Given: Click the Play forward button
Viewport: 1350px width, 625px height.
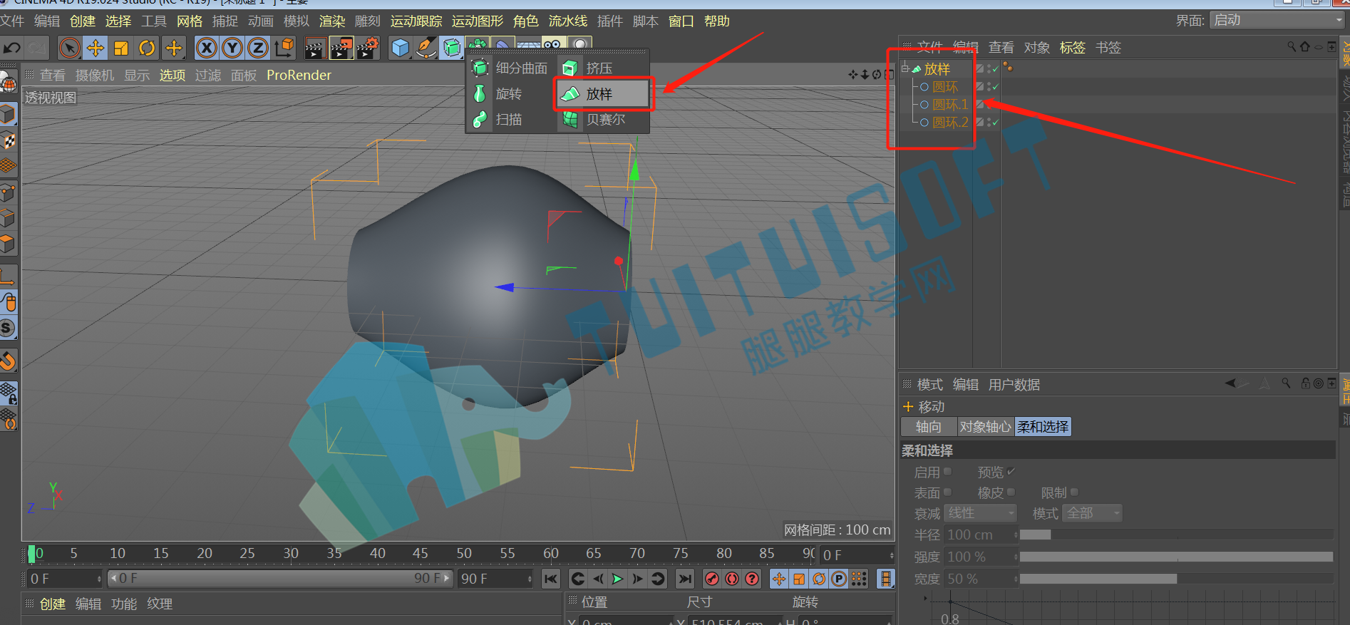Looking at the screenshot, I should 617,579.
